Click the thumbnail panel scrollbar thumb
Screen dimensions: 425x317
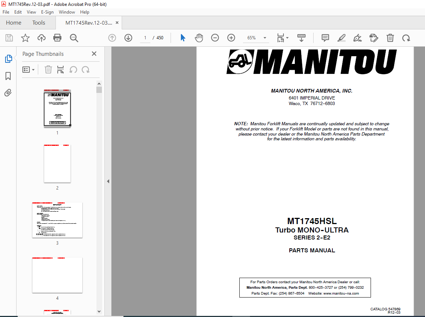click(99, 90)
